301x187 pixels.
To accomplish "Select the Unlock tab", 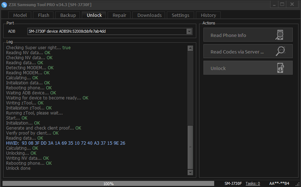I will [94, 15].
